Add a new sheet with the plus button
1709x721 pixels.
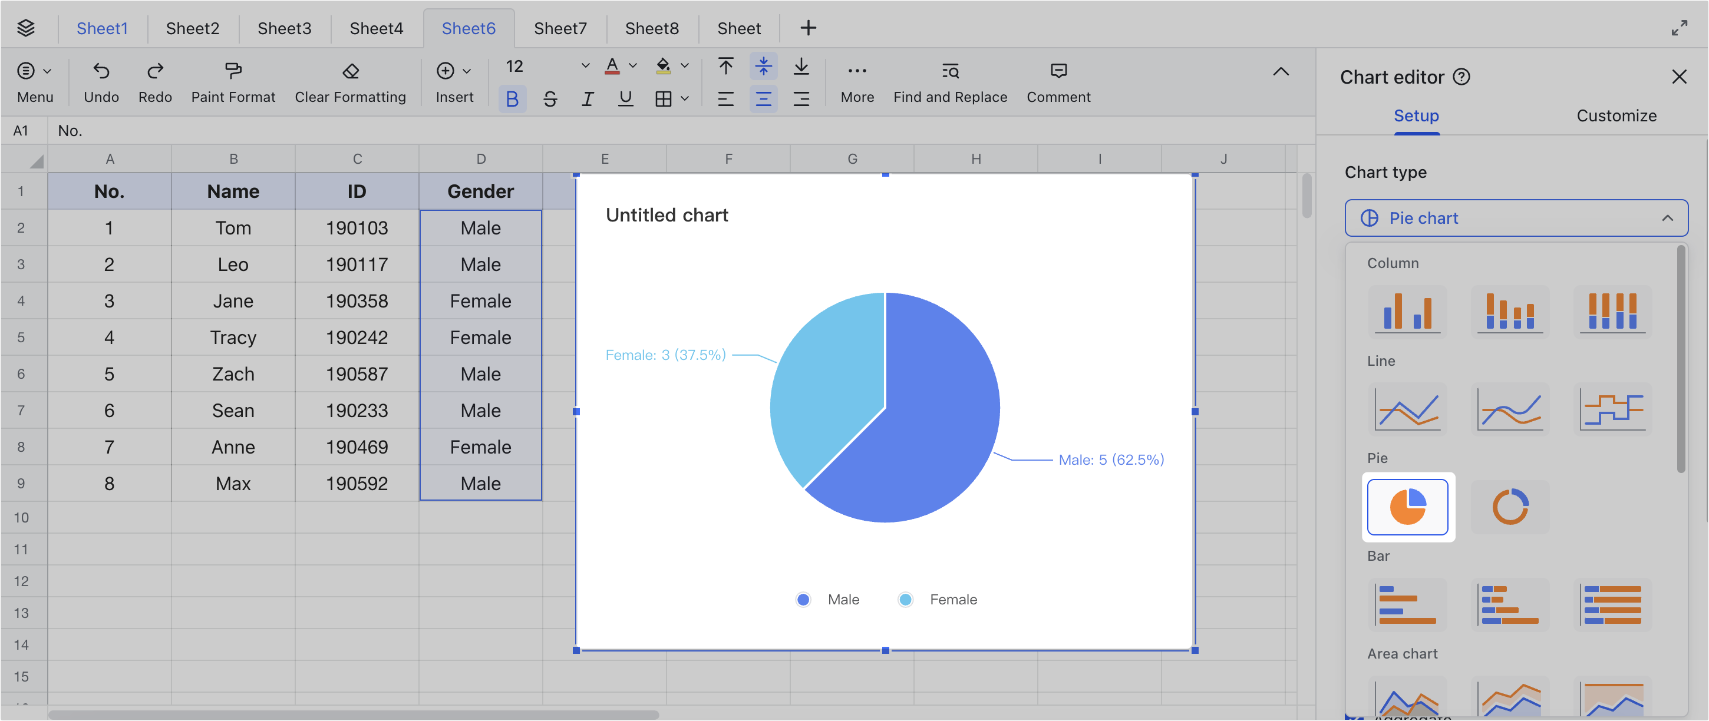point(808,28)
